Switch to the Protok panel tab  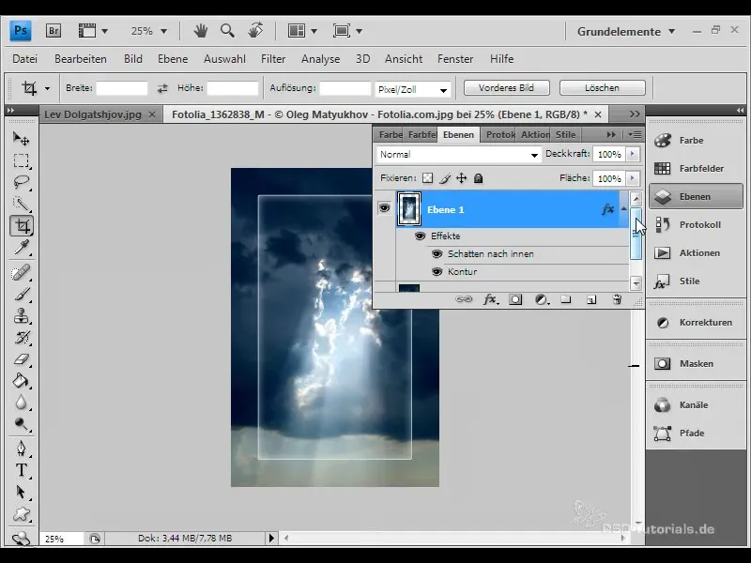click(499, 134)
